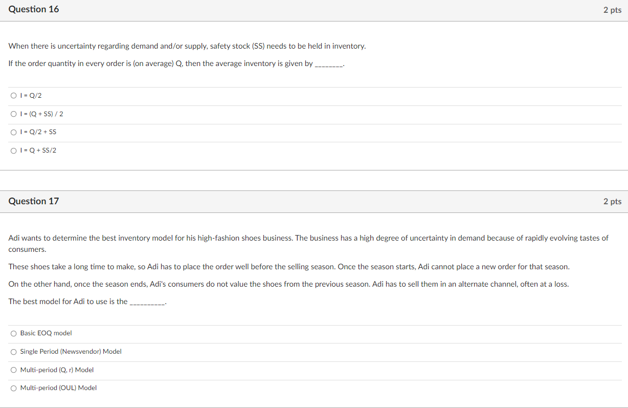Click the label Multi-period (OUL) Model
628x408 pixels.
(x=58, y=388)
